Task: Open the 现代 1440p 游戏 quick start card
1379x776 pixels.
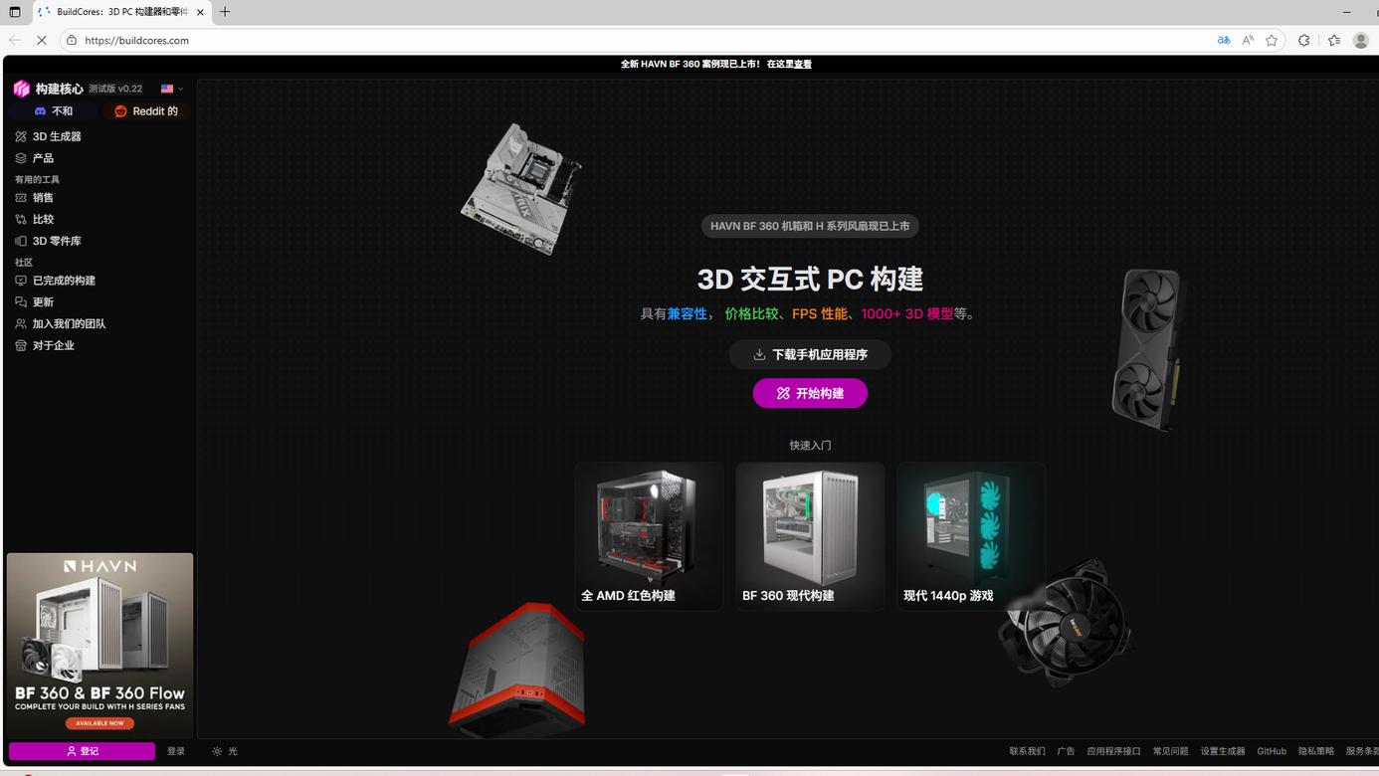Action: (971, 536)
